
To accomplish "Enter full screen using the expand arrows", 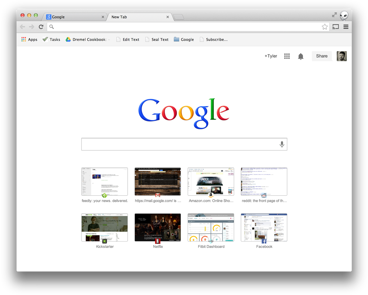I will (x=334, y=15).
